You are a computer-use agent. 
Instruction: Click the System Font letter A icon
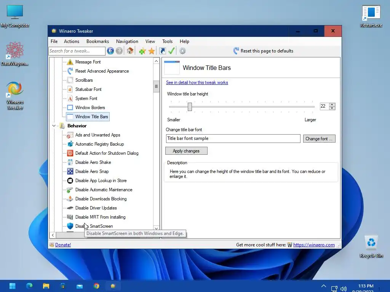(70, 98)
